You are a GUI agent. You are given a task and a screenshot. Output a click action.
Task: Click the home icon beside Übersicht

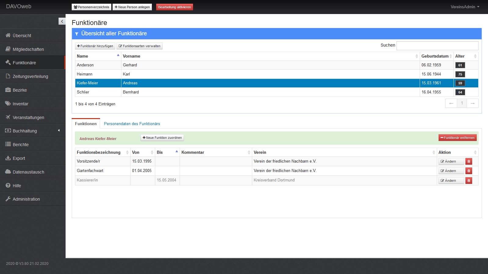(x=8, y=35)
